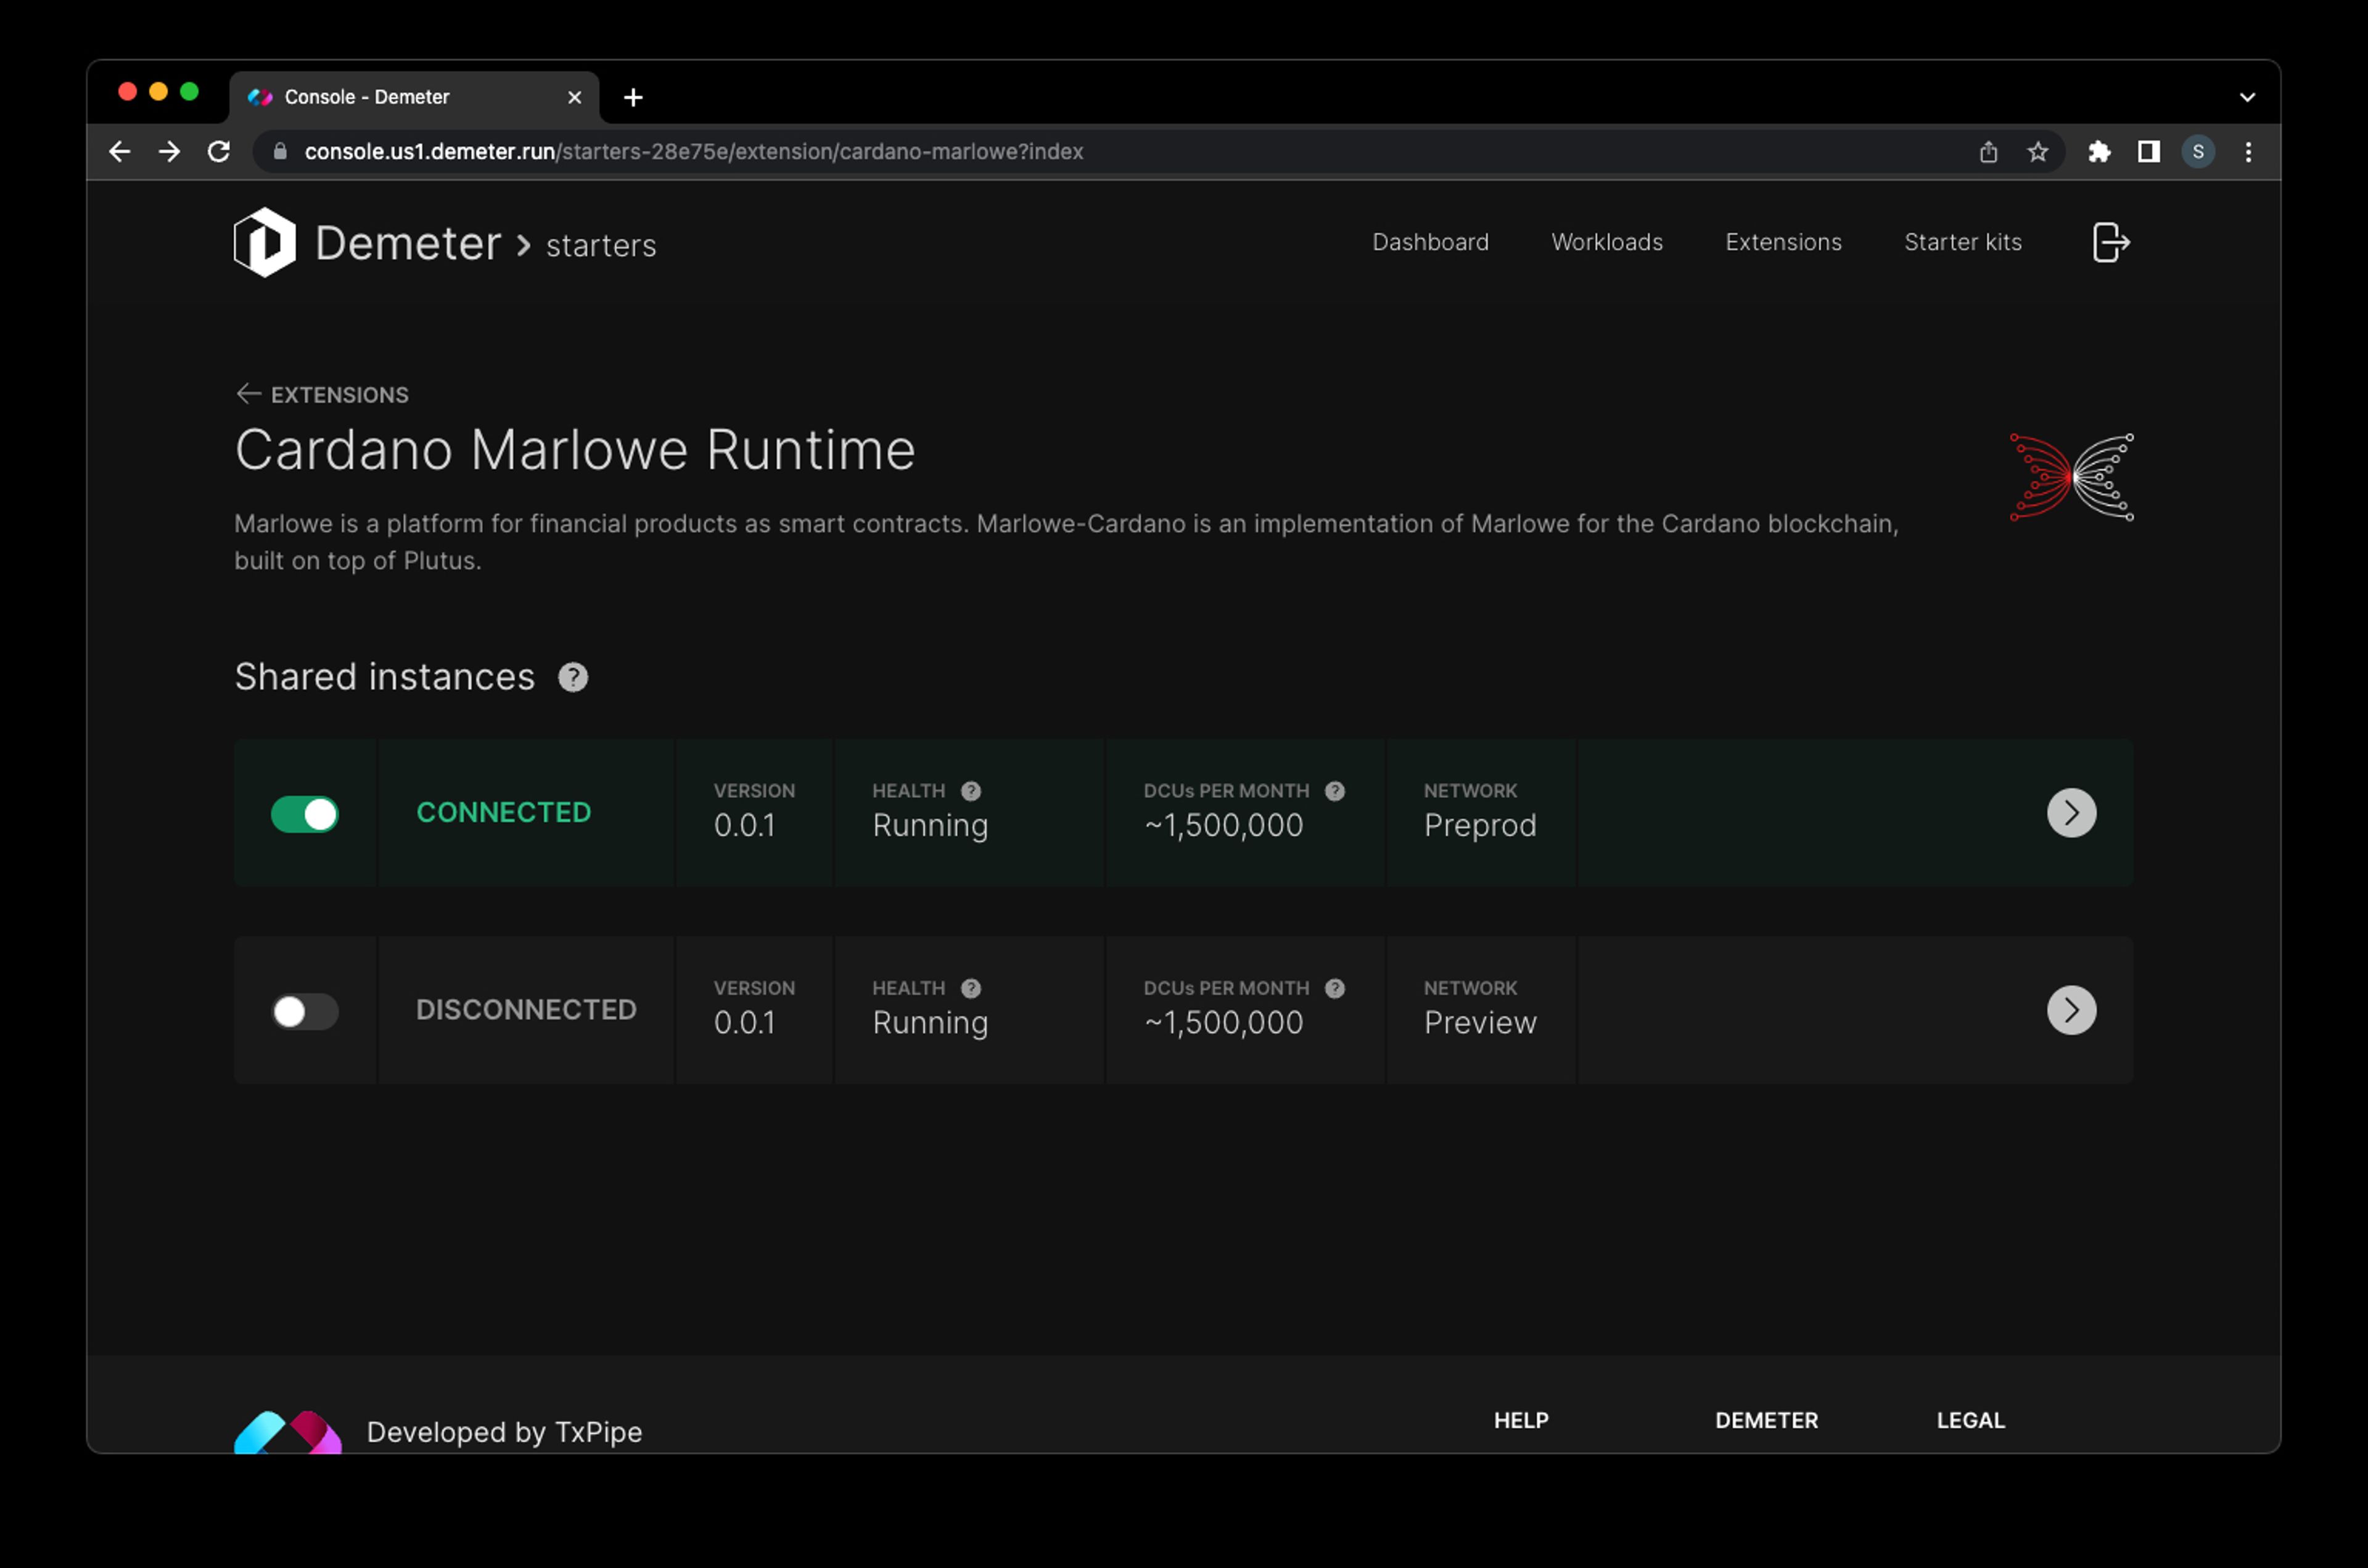Go back via the Extensions link
2368x1568 pixels.
[323, 395]
